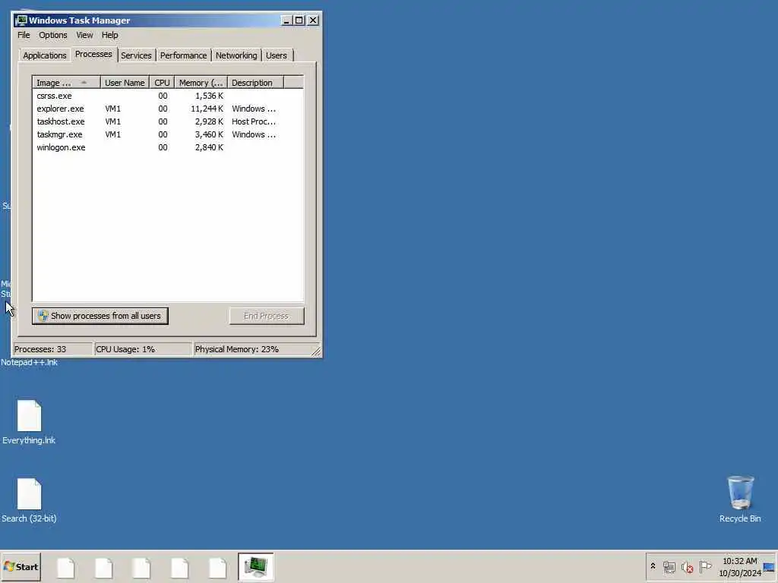This screenshot has height=583, width=778.
Task: Sort processes by User Name column
Action: click(x=125, y=83)
